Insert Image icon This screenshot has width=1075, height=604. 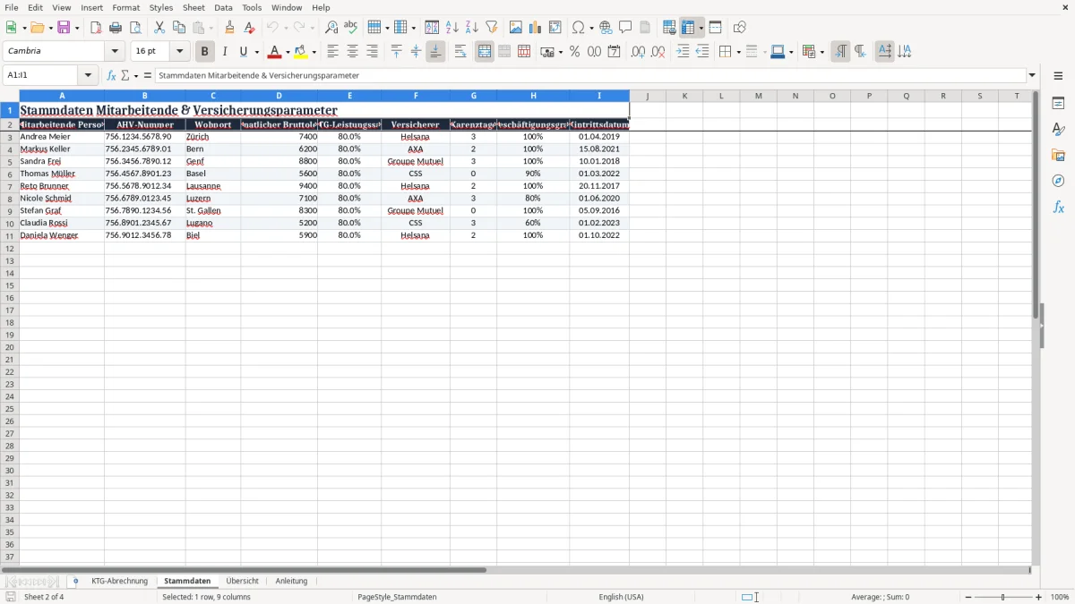[516, 28]
